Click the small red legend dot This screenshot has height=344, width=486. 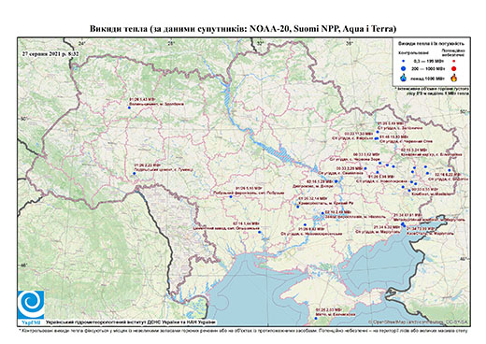coord(454,61)
